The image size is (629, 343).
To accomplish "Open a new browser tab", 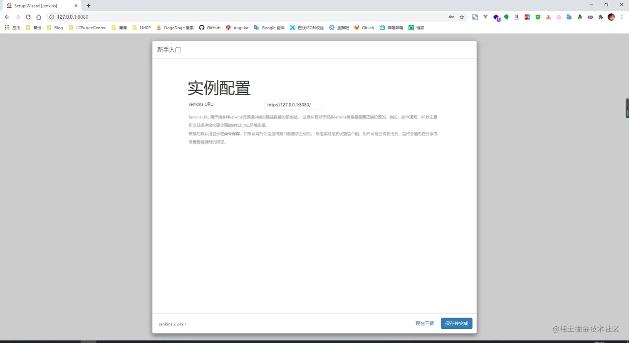I will 88,6.
